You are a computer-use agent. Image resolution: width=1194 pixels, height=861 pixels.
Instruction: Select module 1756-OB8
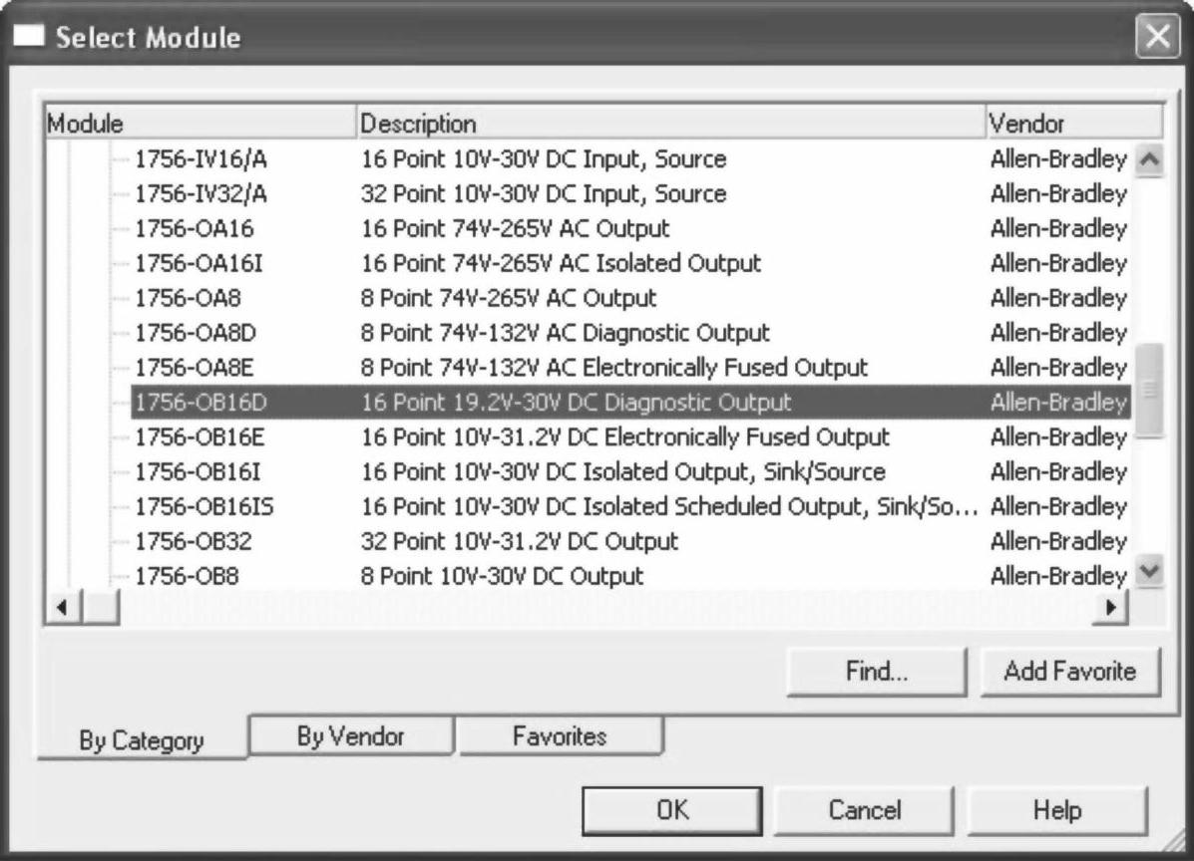click(187, 576)
